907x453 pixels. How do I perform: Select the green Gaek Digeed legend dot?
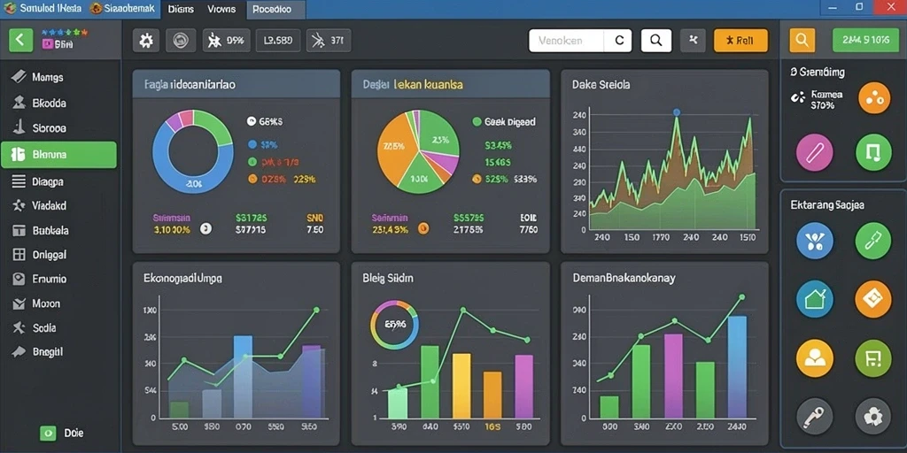pos(477,122)
